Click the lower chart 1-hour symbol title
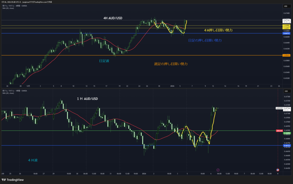This screenshot has height=184, width=293. [x=15, y=91]
